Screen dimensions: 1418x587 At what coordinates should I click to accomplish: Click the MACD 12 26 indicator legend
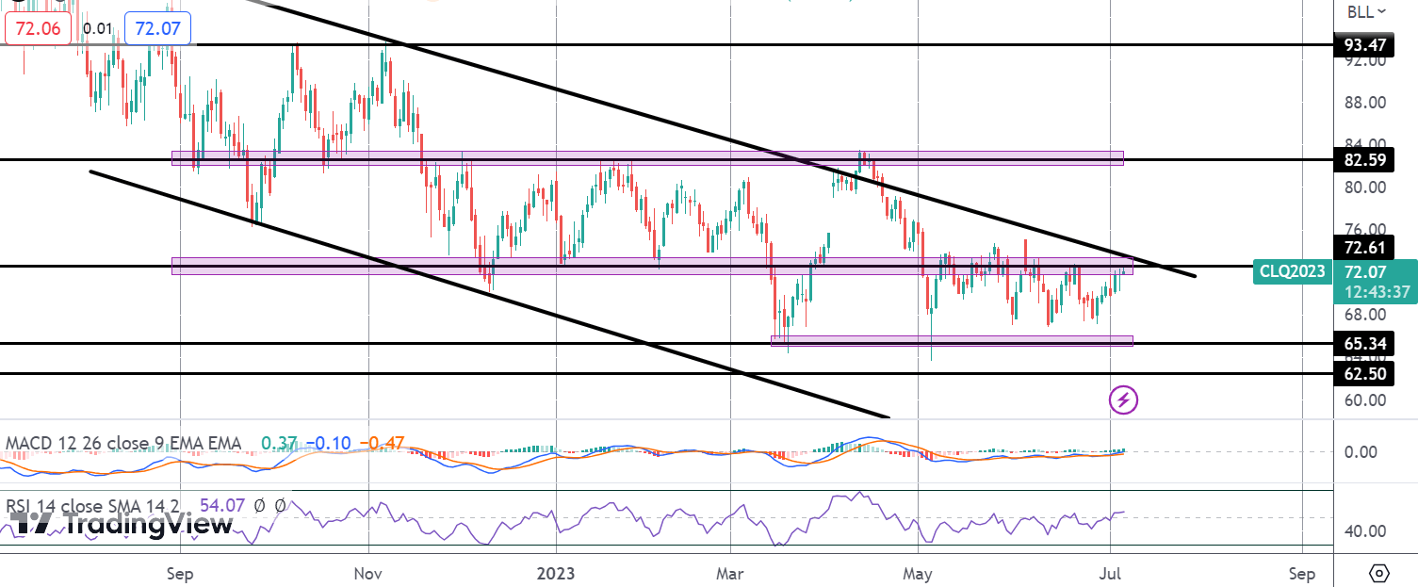pyautogui.click(x=123, y=443)
